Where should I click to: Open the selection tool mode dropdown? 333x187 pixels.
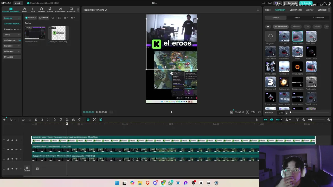coord(15,120)
